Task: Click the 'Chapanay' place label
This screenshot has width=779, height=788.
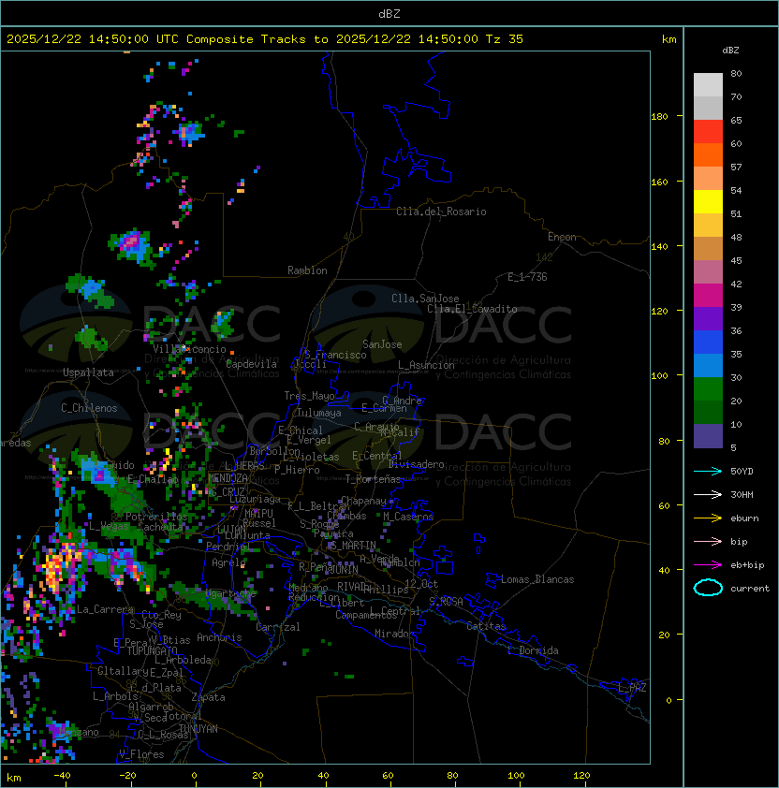Action: point(363,501)
